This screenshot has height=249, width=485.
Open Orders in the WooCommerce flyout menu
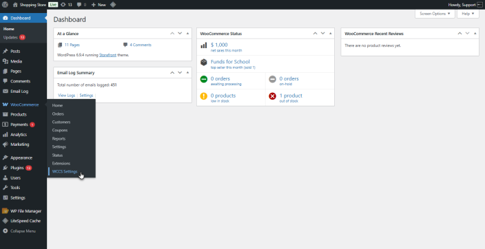pos(58,113)
